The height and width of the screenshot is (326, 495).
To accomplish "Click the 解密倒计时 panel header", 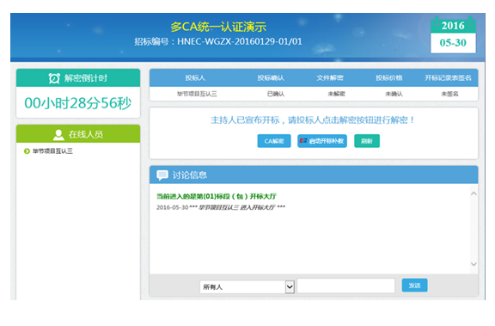I will (78, 77).
